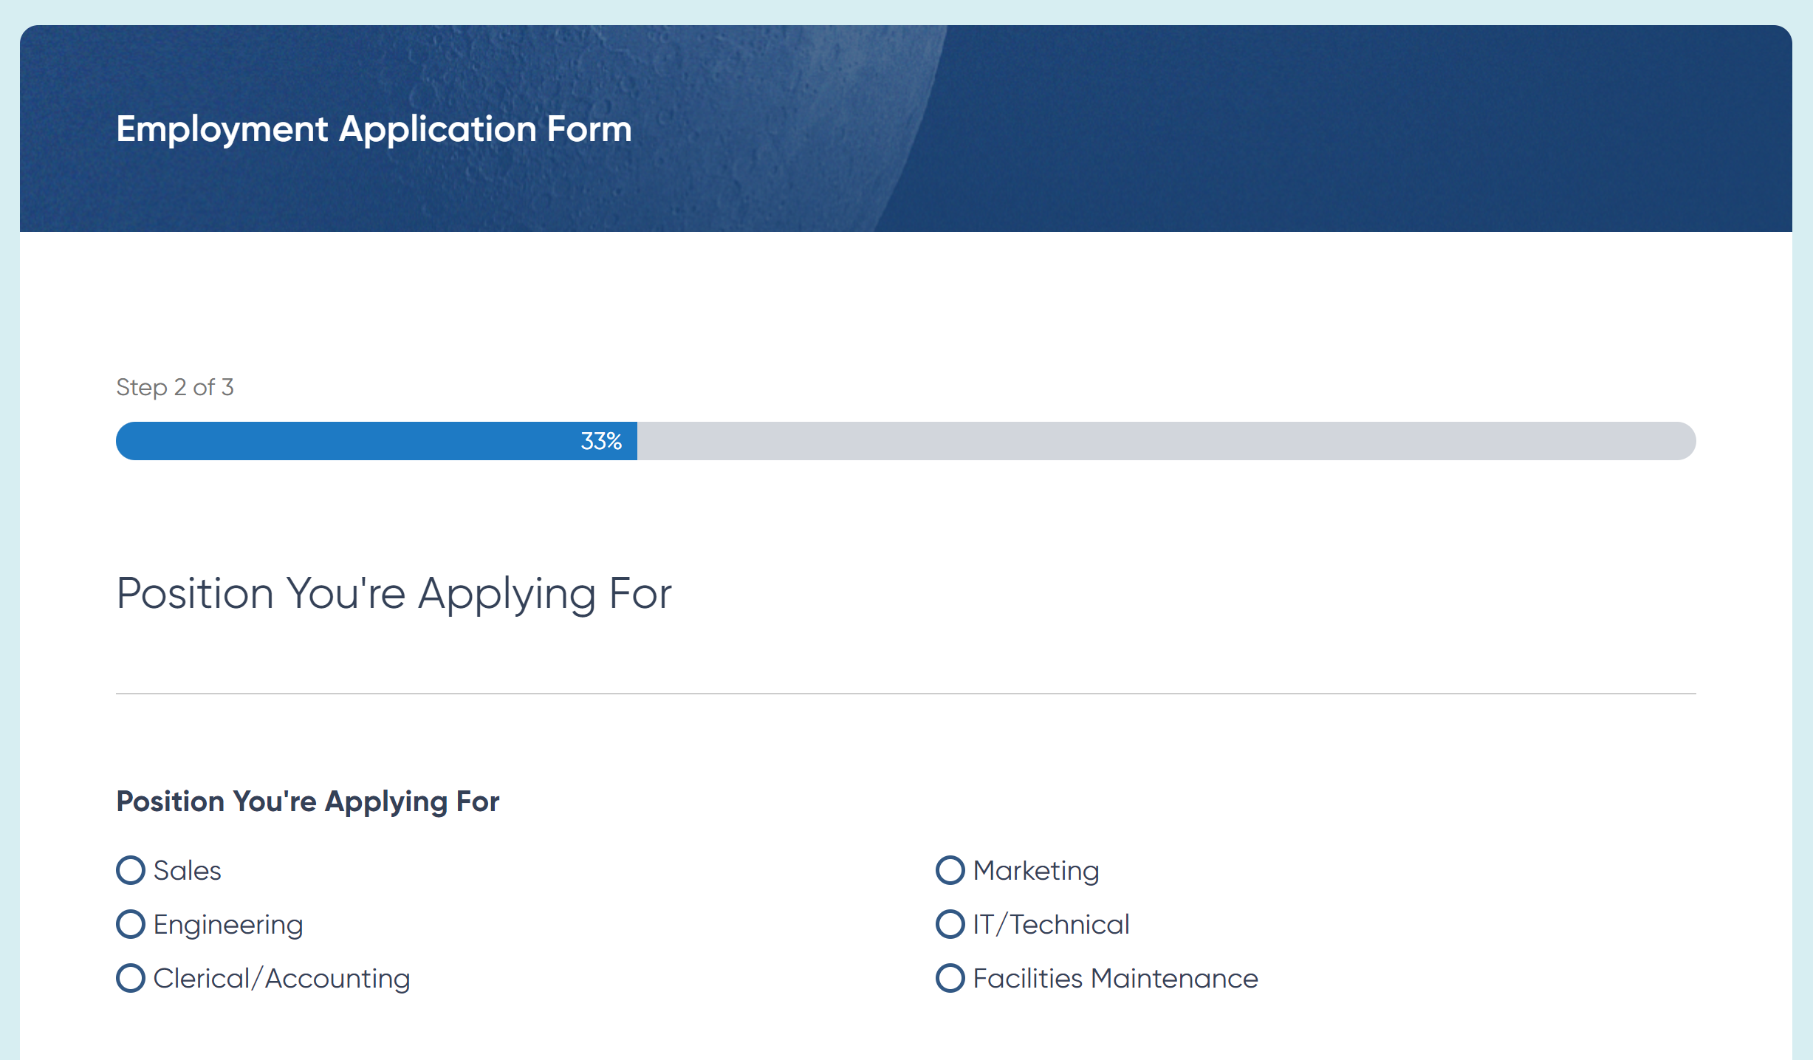This screenshot has height=1060, width=1813.
Task: Select the Sales radio button
Action: 131,870
